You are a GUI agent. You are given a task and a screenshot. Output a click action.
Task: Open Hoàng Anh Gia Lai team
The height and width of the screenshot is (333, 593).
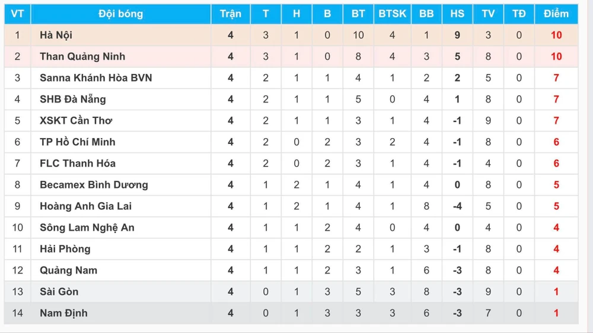pos(85,206)
